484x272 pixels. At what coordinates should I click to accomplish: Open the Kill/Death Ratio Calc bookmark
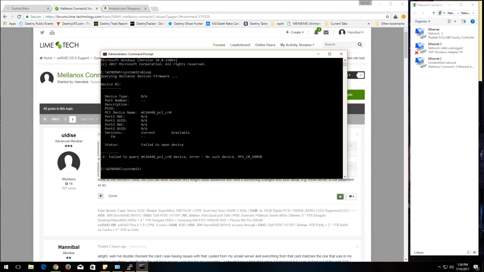[223, 24]
